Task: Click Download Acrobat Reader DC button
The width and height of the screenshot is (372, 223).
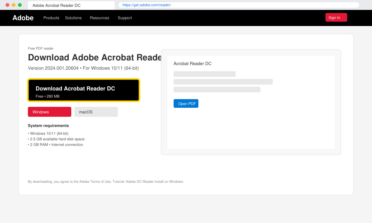Action: click(x=84, y=90)
